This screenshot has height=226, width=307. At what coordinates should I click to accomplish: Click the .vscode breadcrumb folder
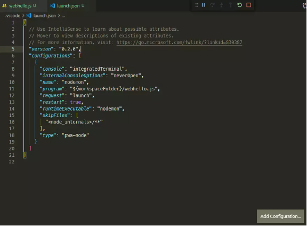13,15
